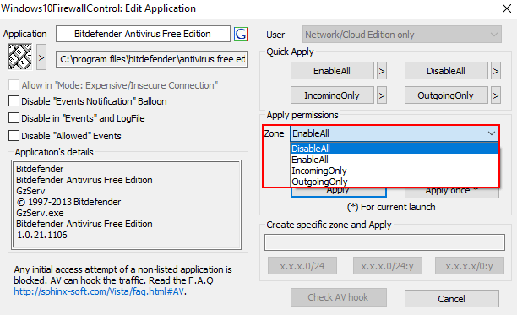
Task: Click the Cancel button
Action: (x=452, y=298)
